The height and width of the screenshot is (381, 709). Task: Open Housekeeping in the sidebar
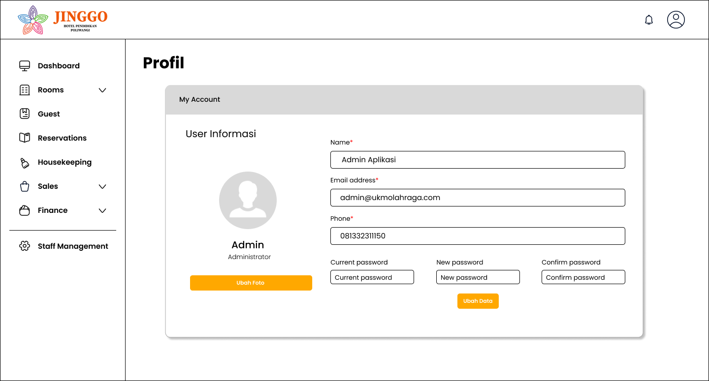coord(64,162)
